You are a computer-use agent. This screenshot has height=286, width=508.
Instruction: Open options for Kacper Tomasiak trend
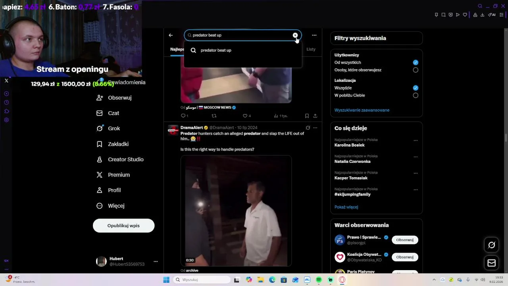[x=416, y=174]
